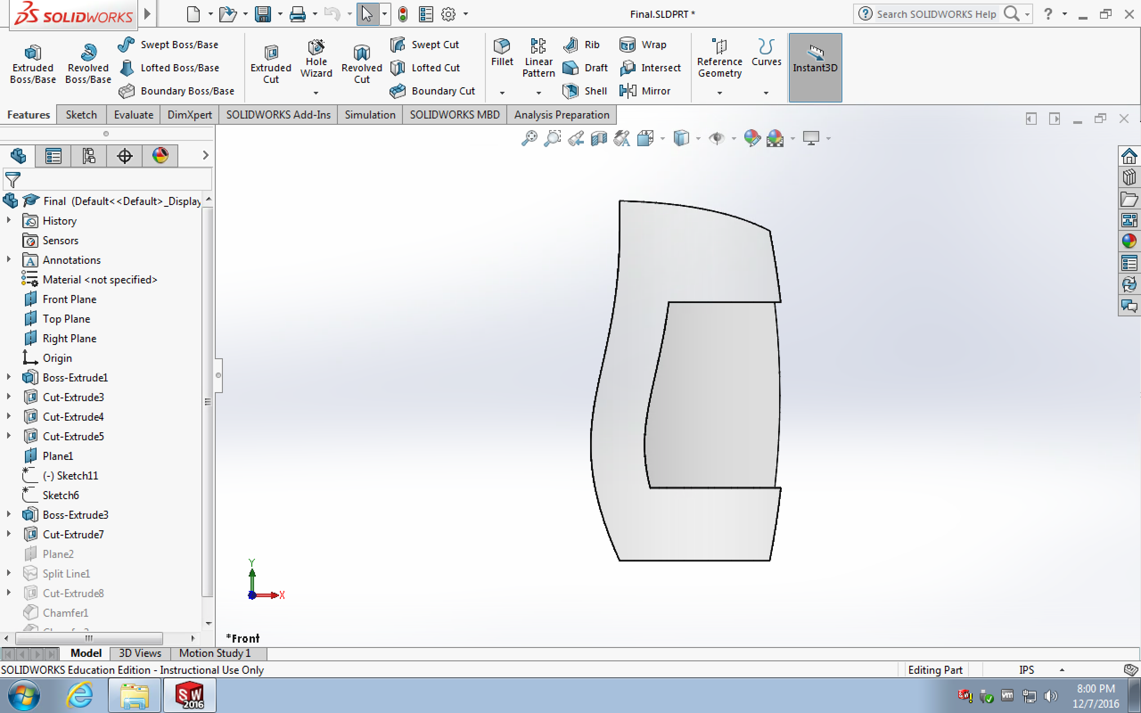Open the Motion Study 1 tab

[214, 653]
